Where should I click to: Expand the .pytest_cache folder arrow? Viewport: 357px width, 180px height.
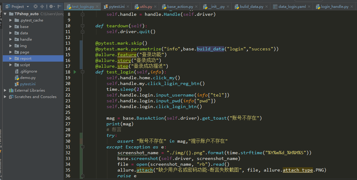tap(10, 20)
